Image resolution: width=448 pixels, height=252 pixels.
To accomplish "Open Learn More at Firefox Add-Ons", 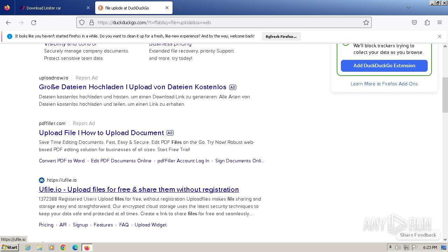I will (x=384, y=84).
